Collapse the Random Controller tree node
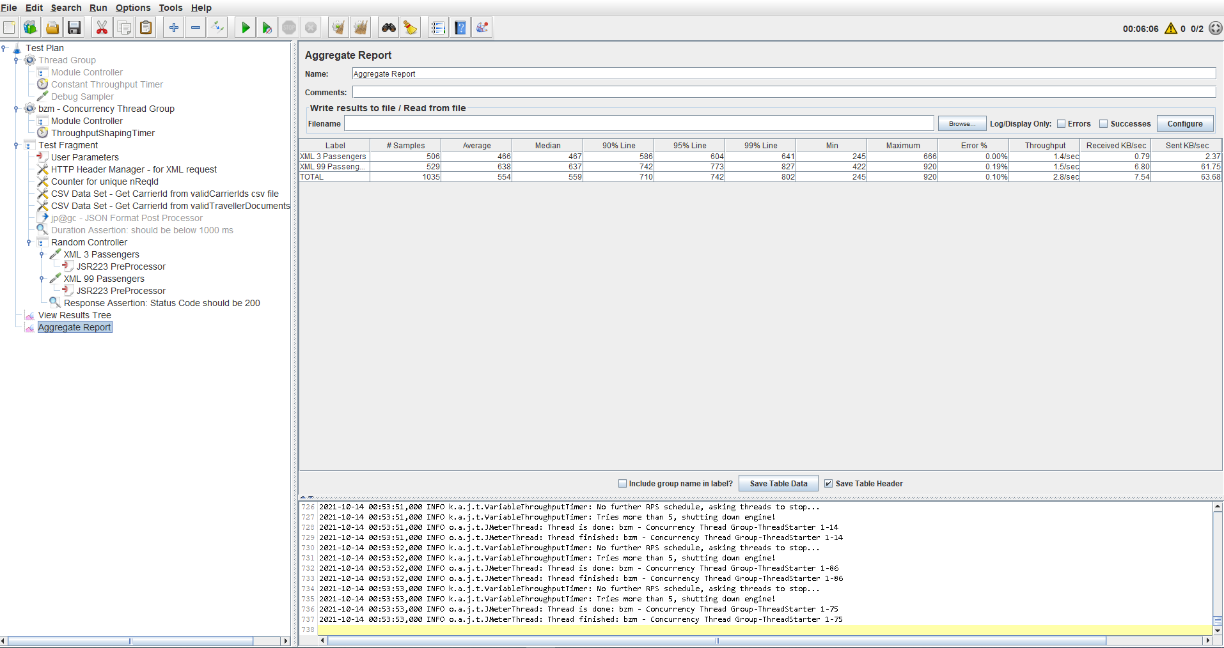The image size is (1224, 648). [29, 242]
